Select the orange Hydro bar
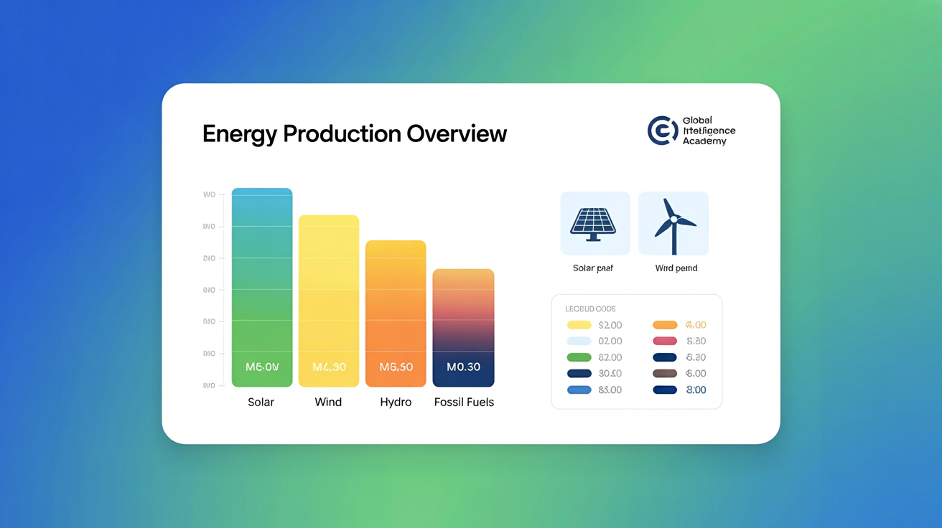 (x=395, y=312)
